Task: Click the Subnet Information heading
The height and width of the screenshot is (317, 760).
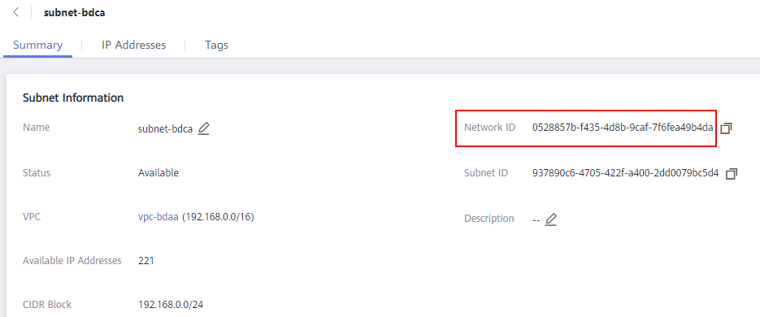Action: [73, 98]
